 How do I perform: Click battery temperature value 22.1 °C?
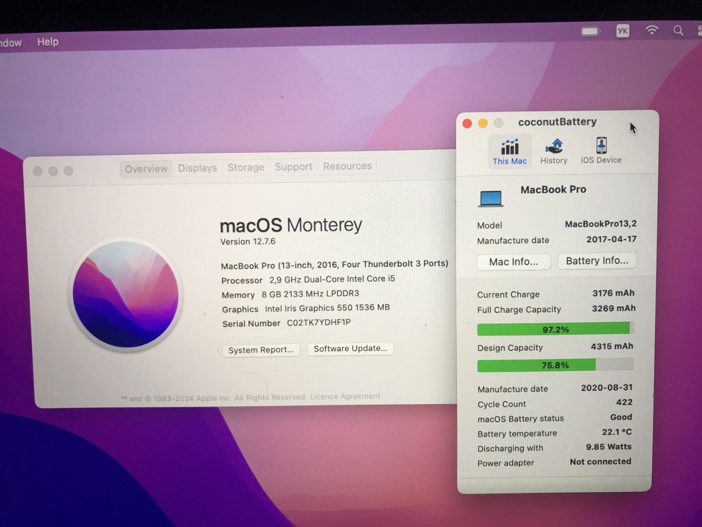pyautogui.click(x=617, y=432)
